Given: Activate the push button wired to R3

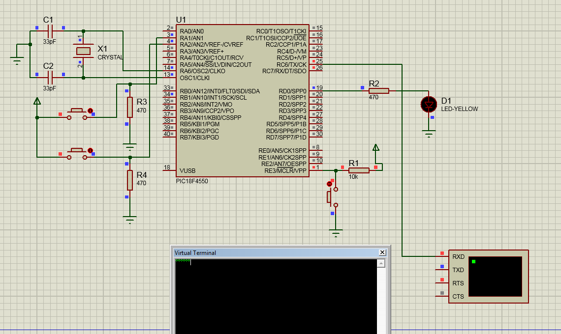Looking at the screenshot, I should (x=77, y=113).
